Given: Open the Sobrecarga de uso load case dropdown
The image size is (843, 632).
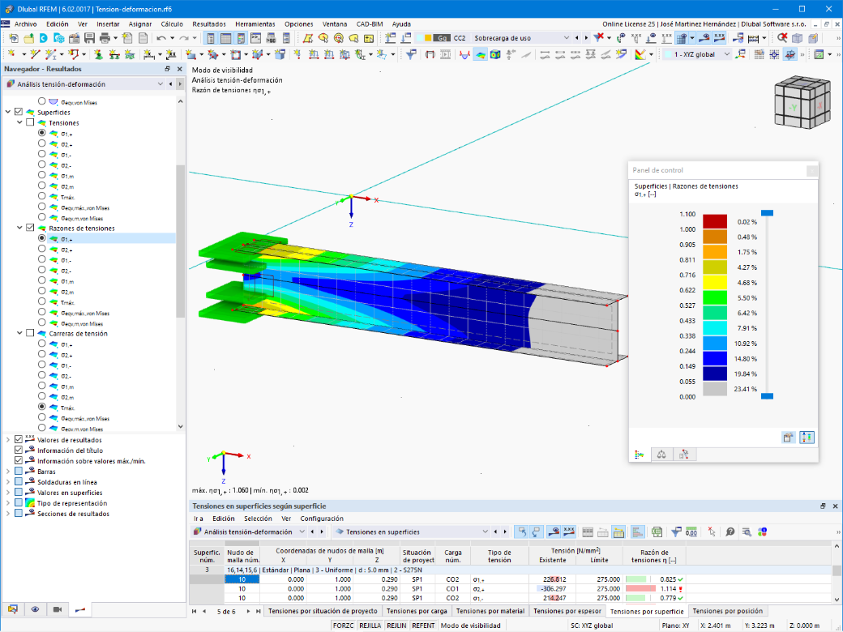Looking at the screenshot, I should [x=566, y=38].
